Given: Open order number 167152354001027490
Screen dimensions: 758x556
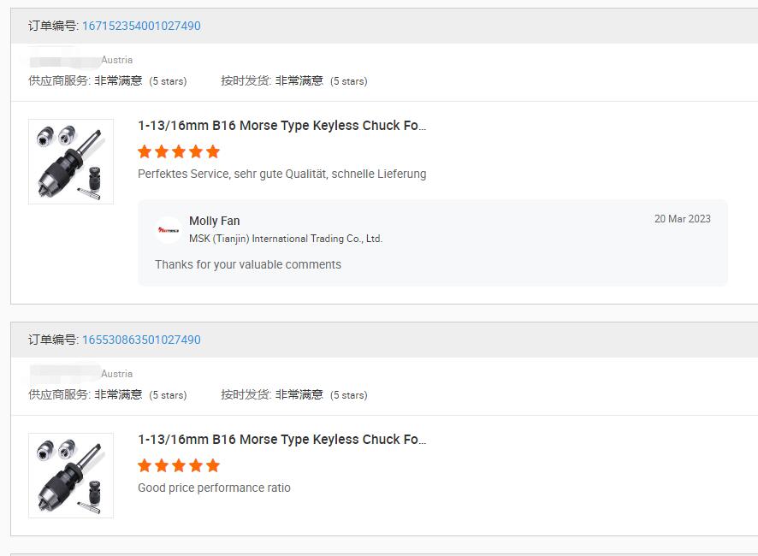Looking at the screenshot, I should (x=141, y=26).
